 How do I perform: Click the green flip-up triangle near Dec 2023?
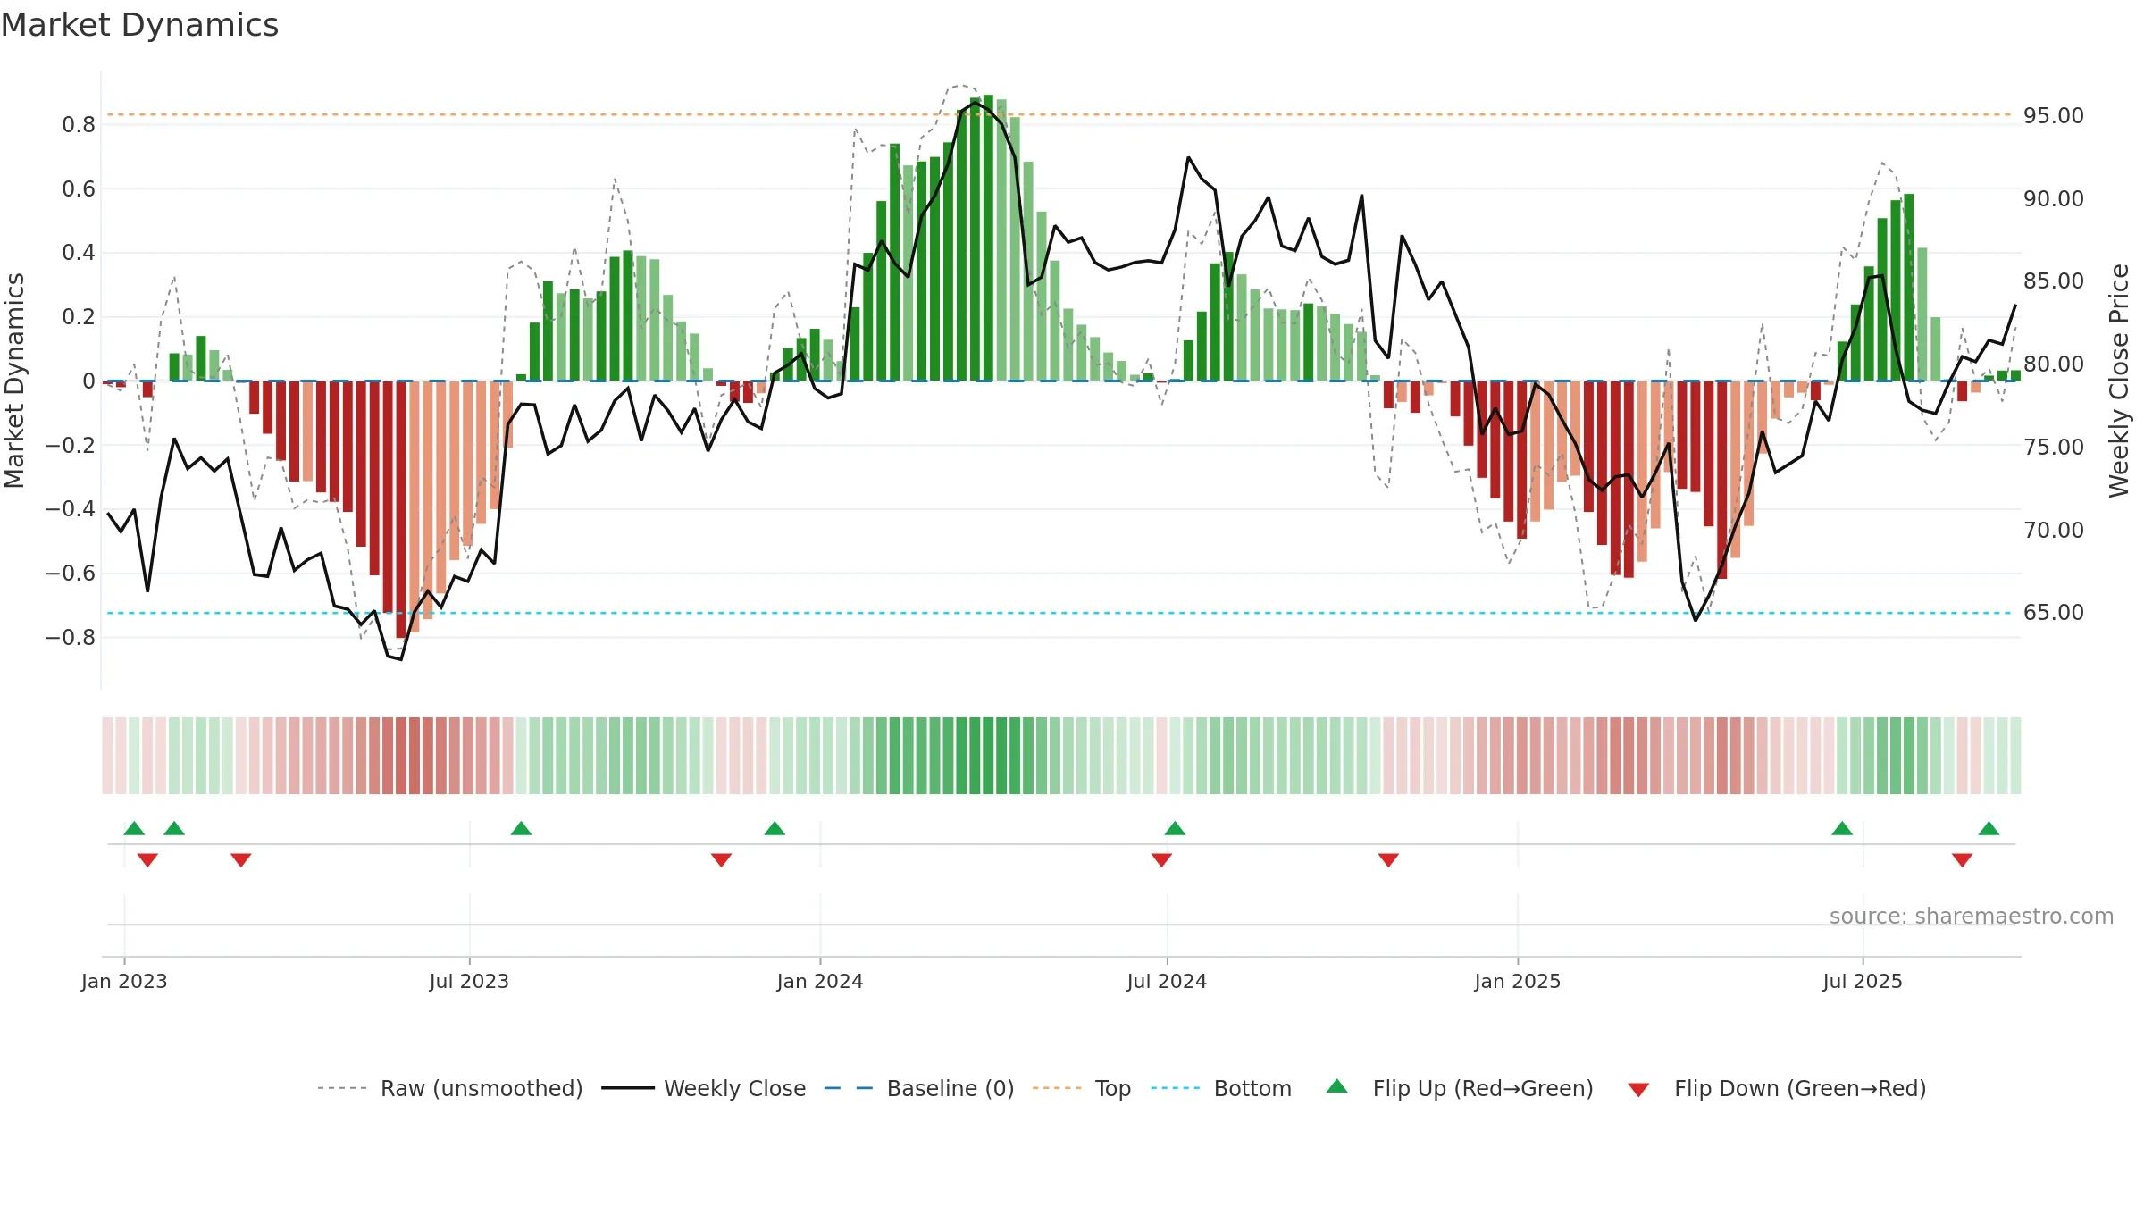(x=775, y=828)
